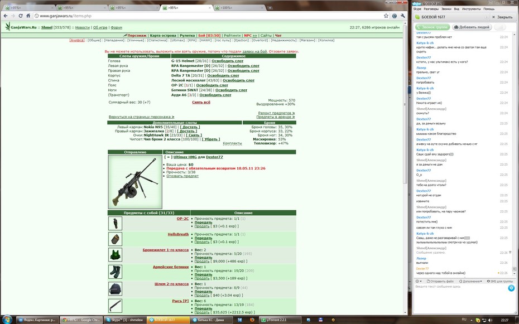Open the Форум link
The height and width of the screenshot is (324, 519).
click(x=117, y=27)
